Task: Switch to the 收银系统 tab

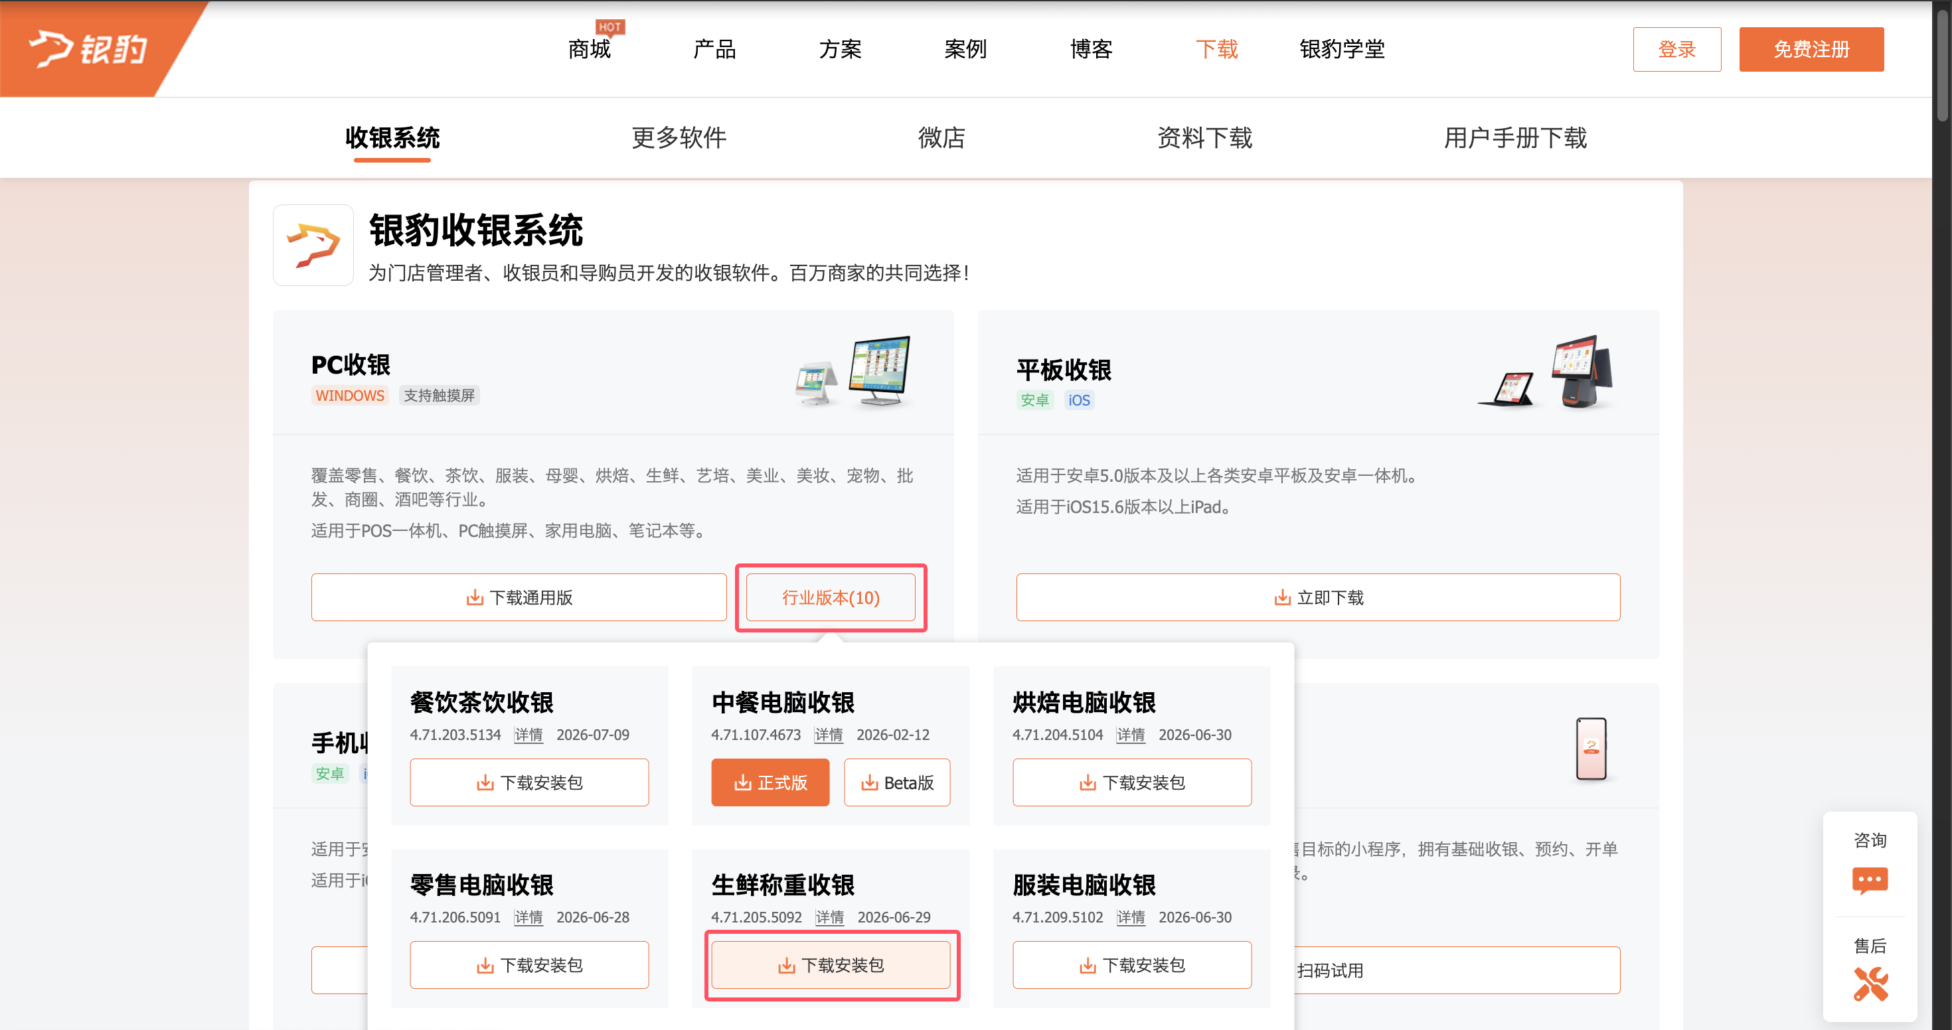Action: click(392, 138)
